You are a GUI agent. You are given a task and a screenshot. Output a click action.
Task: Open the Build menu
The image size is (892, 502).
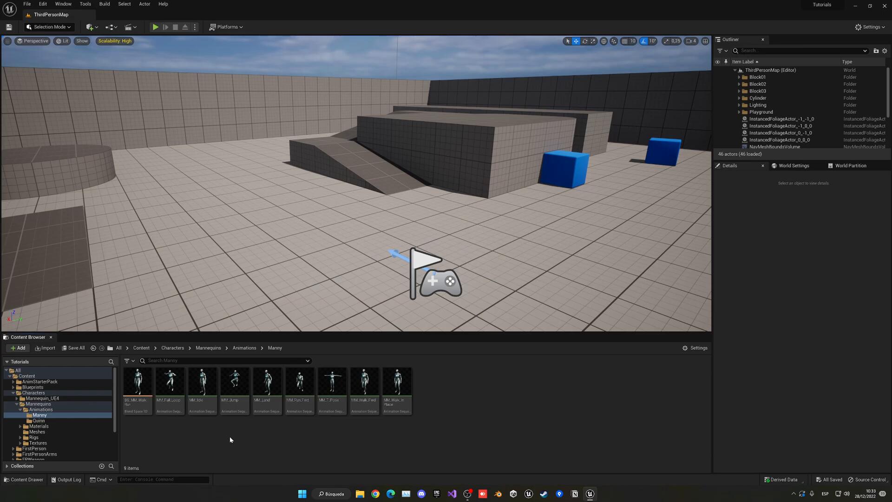pyautogui.click(x=105, y=4)
